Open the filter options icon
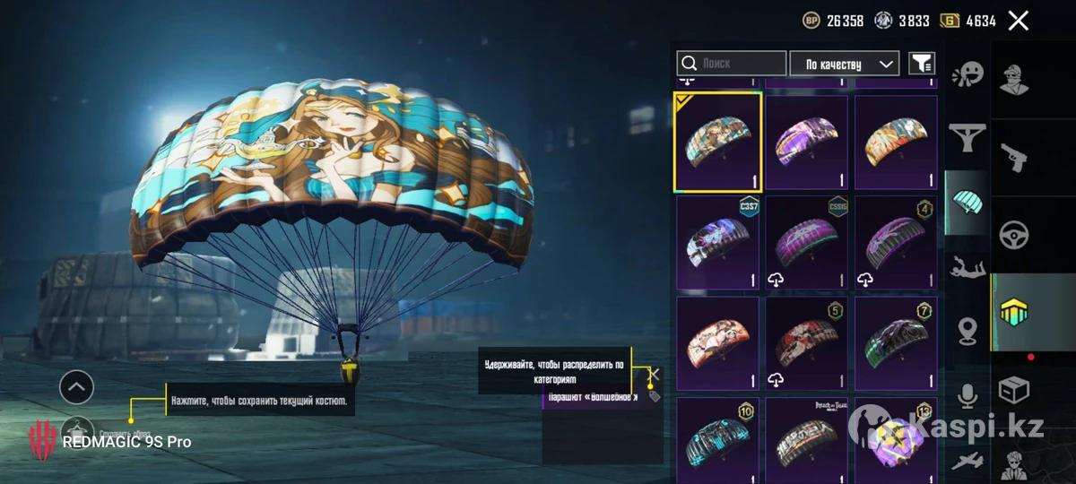1076x484 pixels. tap(922, 63)
